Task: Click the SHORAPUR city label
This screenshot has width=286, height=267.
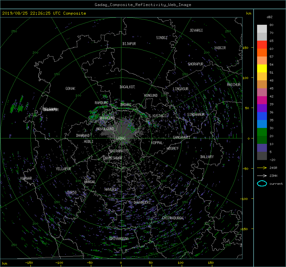Action: coord(195,64)
